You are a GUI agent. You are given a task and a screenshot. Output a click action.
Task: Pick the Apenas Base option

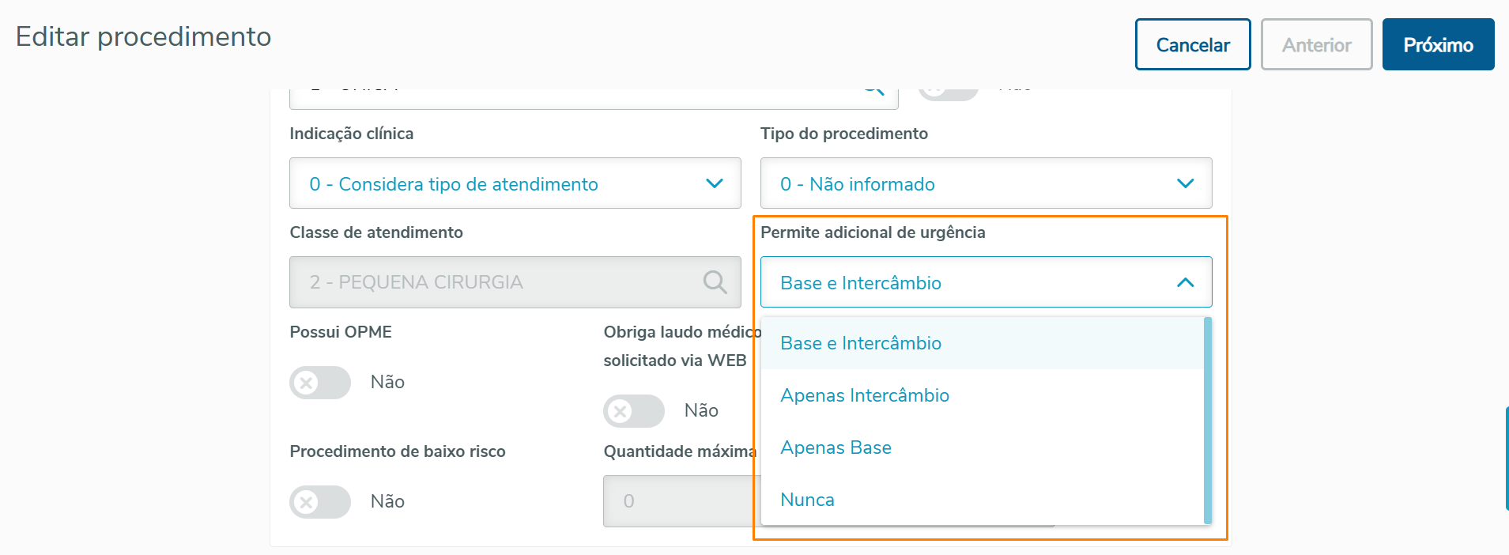836,447
